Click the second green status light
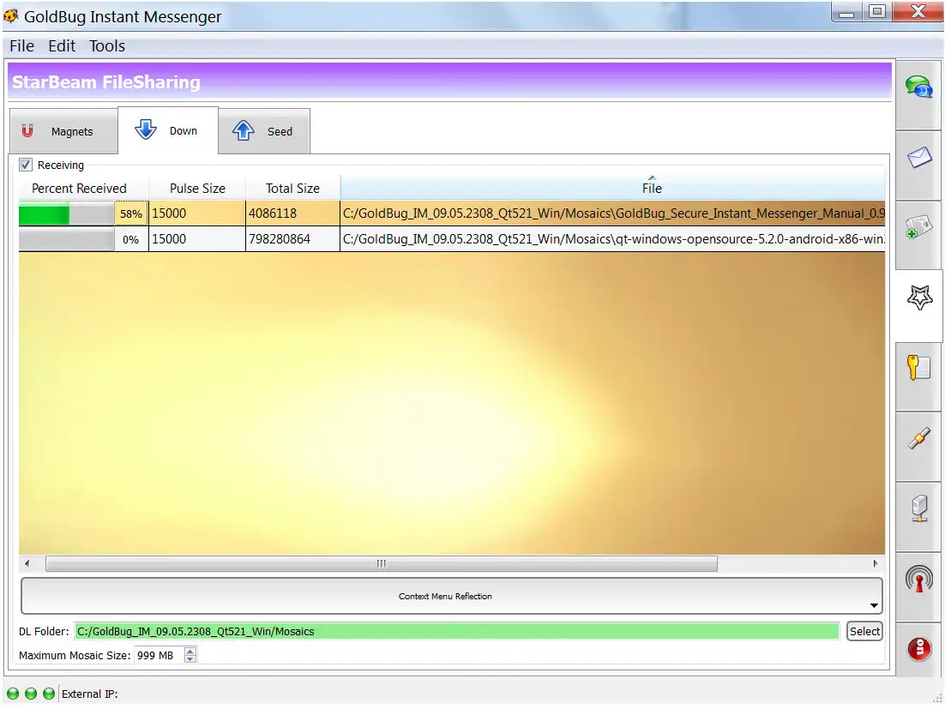 point(31,694)
